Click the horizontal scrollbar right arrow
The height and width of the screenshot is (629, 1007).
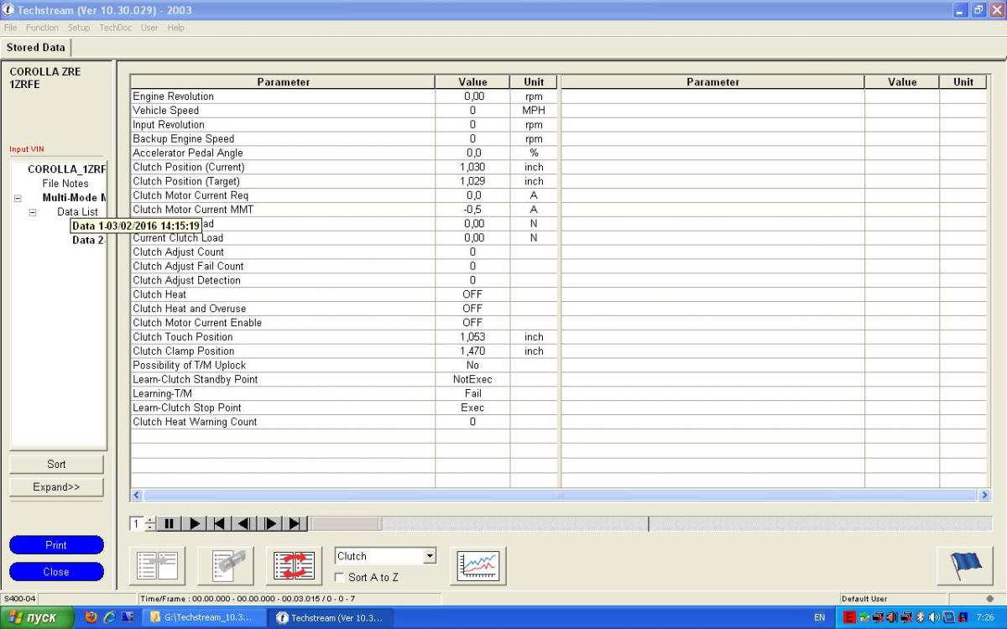(x=985, y=496)
